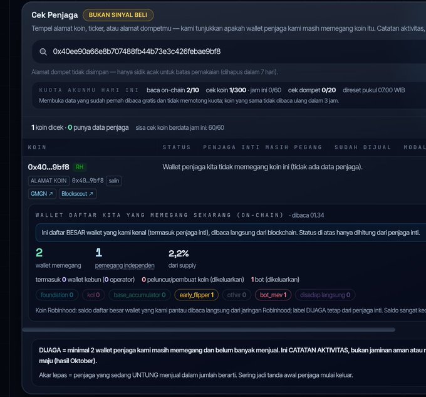Click the 0x40...9bf8 coin name
Screen dimensions: 426x397
point(48,167)
